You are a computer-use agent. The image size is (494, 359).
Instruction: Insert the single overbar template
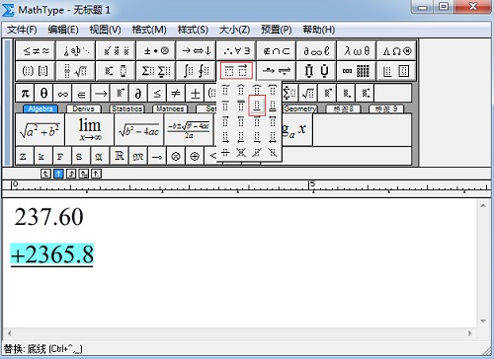click(x=225, y=106)
